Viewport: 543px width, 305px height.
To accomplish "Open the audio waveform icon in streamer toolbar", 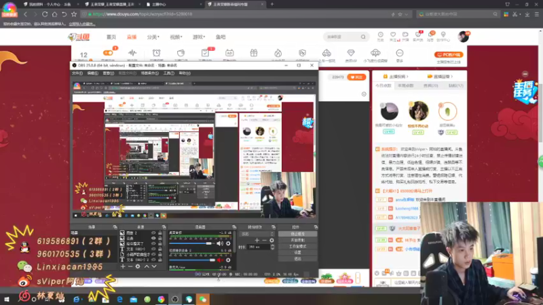I will pyautogui.click(x=132, y=53).
